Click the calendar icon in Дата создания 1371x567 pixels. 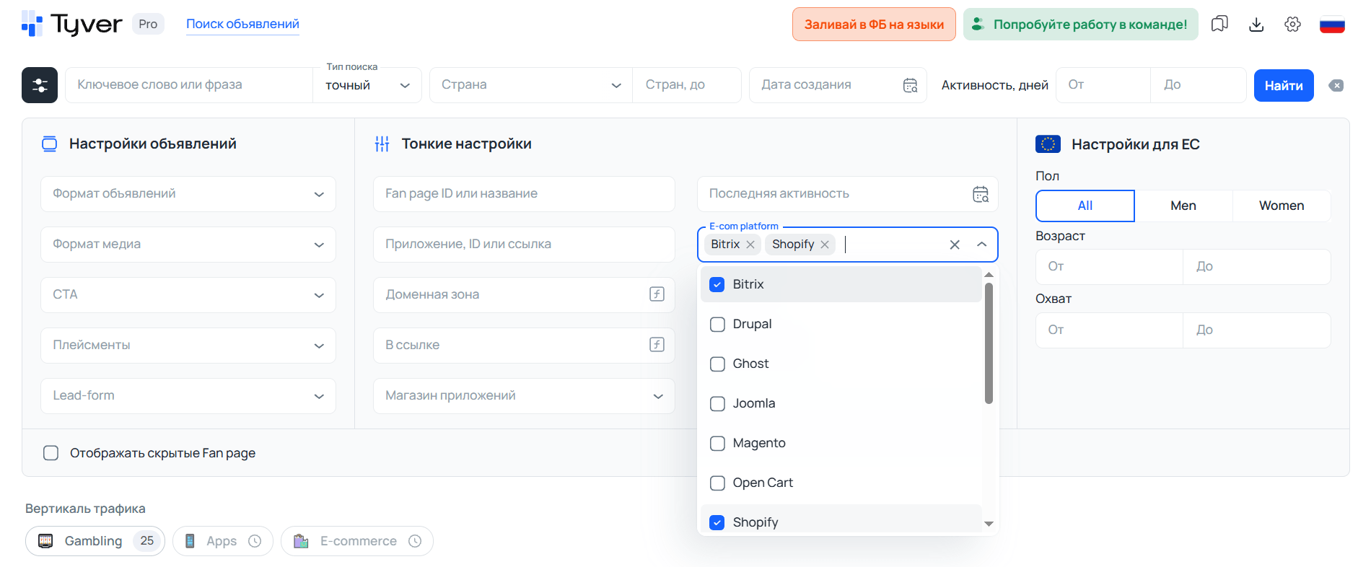[911, 85]
